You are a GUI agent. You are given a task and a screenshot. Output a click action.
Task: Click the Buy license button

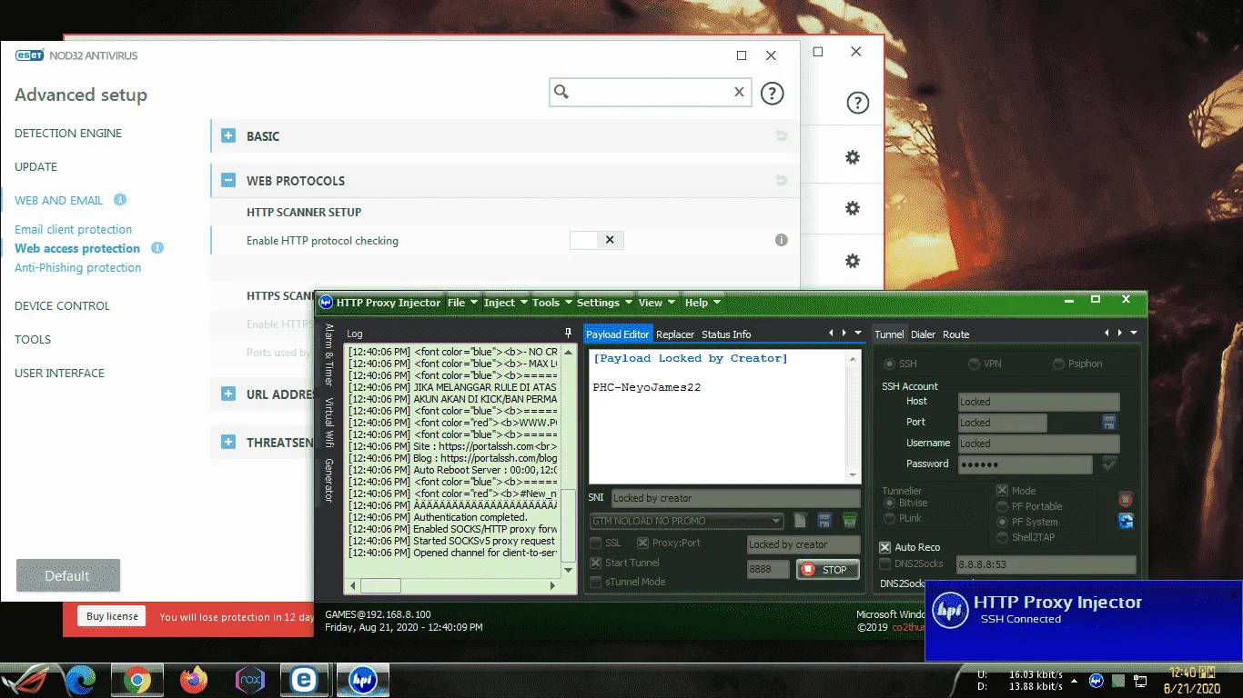112,616
